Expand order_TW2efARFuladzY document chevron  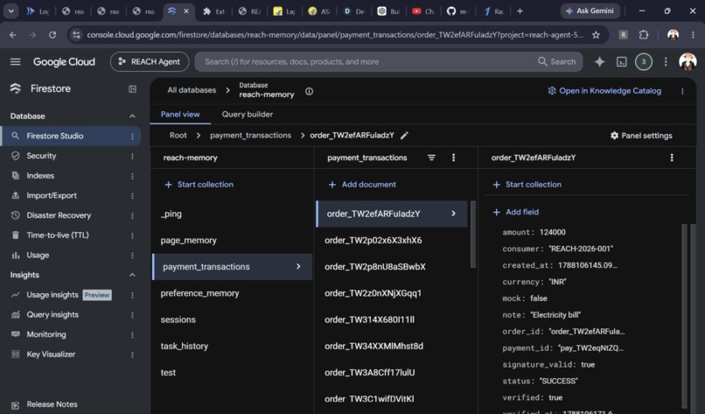click(453, 214)
